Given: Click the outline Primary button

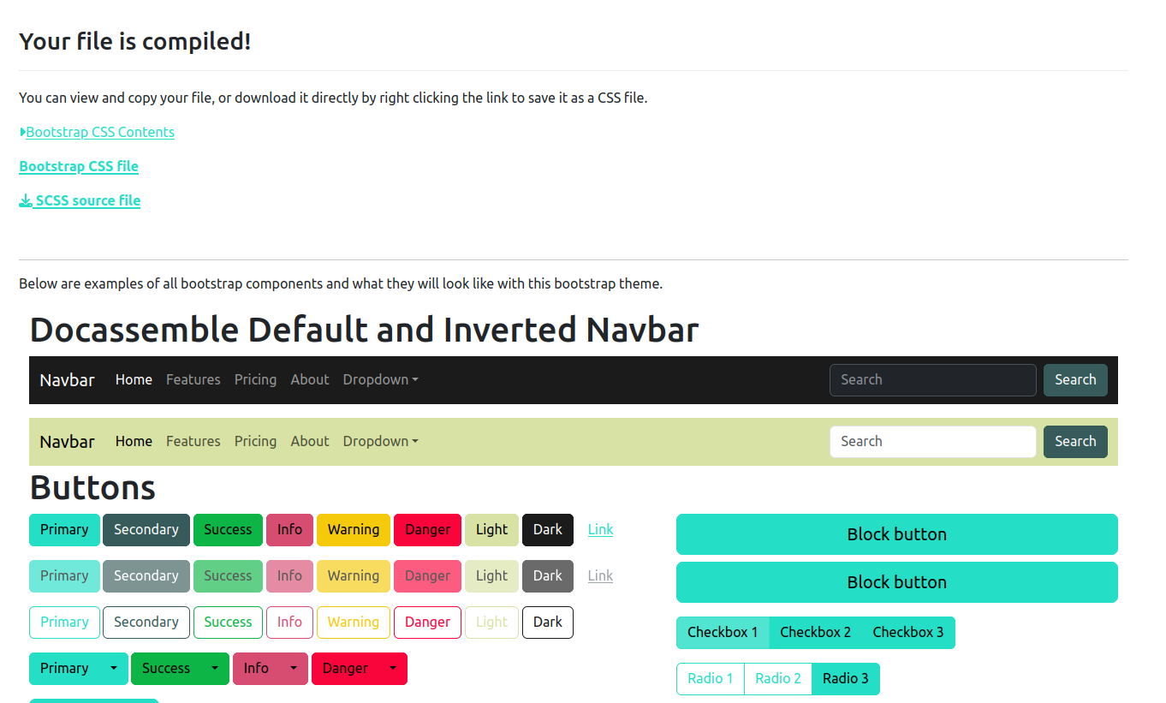Looking at the screenshot, I should tap(64, 623).
